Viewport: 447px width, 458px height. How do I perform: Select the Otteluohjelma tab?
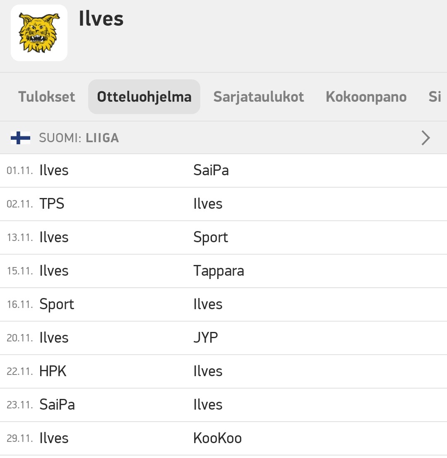144,97
